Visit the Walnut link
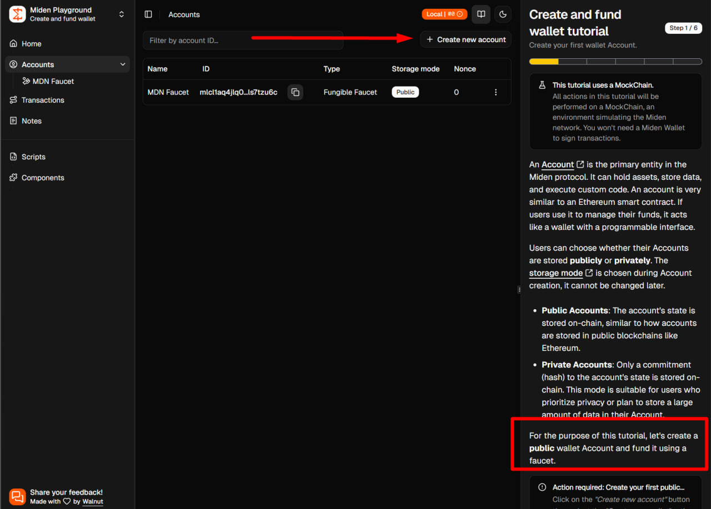Image resolution: width=711 pixels, height=509 pixels. click(93, 501)
